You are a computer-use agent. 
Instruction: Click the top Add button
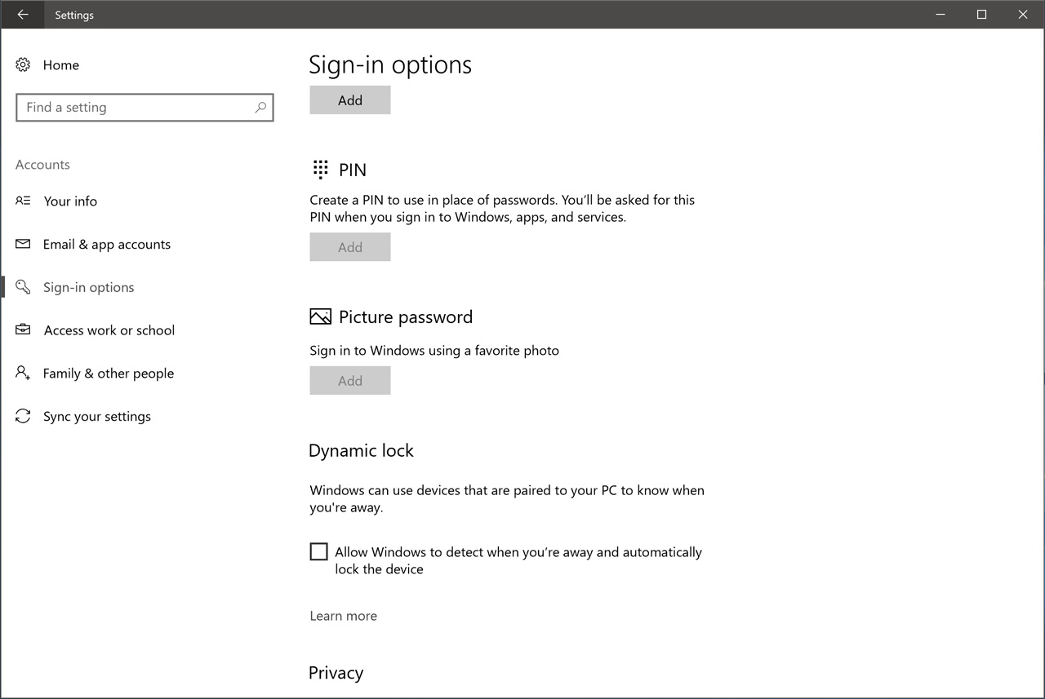click(349, 100)
